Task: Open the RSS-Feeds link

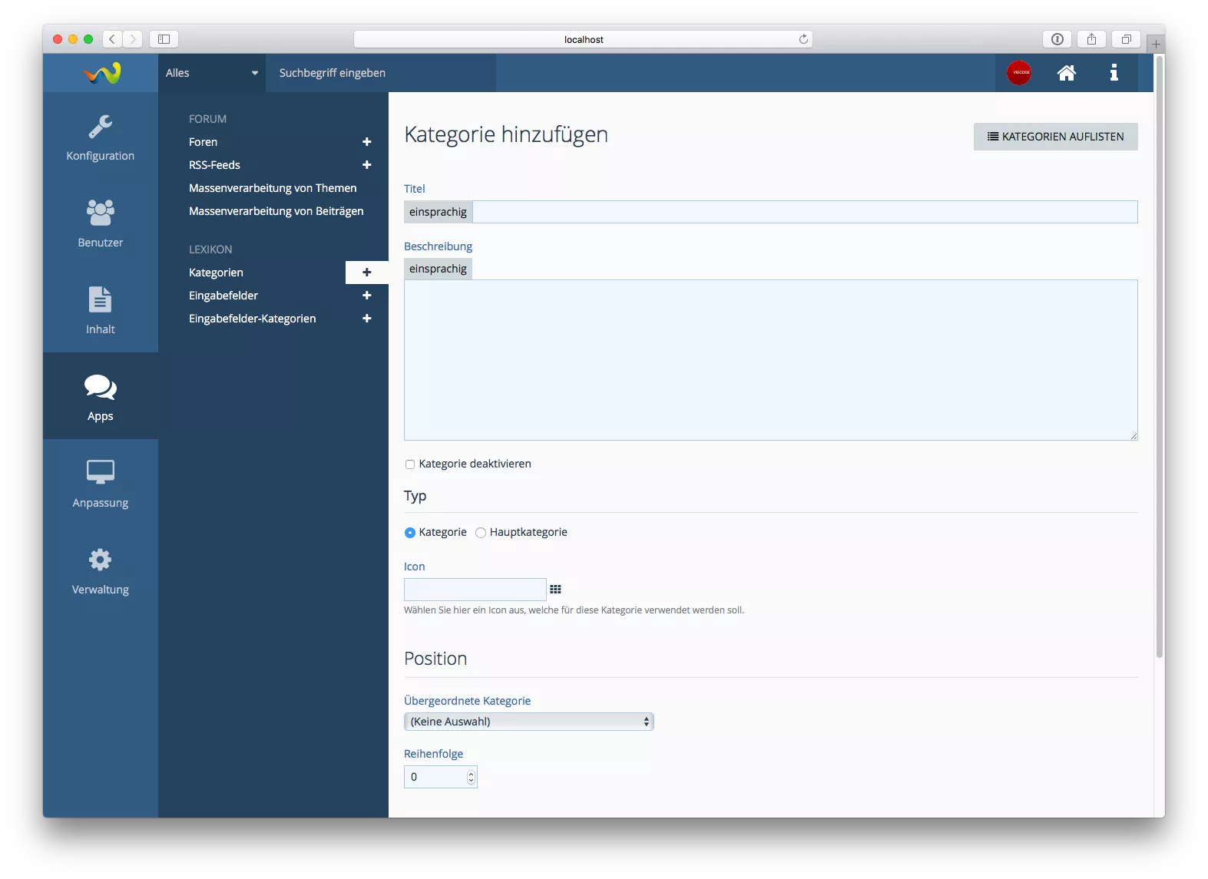Action: 214,165
